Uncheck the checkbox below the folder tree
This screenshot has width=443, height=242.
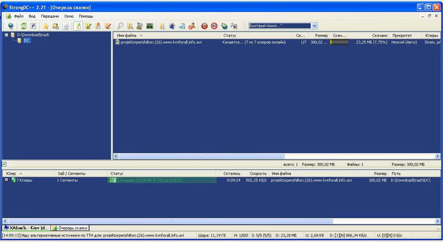tap(4, 164)
